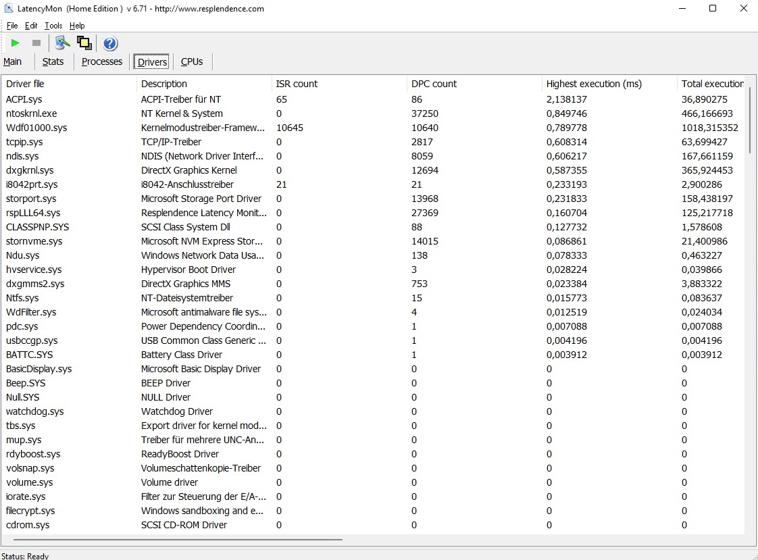
Task: Select the hvservice.sys row
Action: pyautogui.click(x=373, y=270)
